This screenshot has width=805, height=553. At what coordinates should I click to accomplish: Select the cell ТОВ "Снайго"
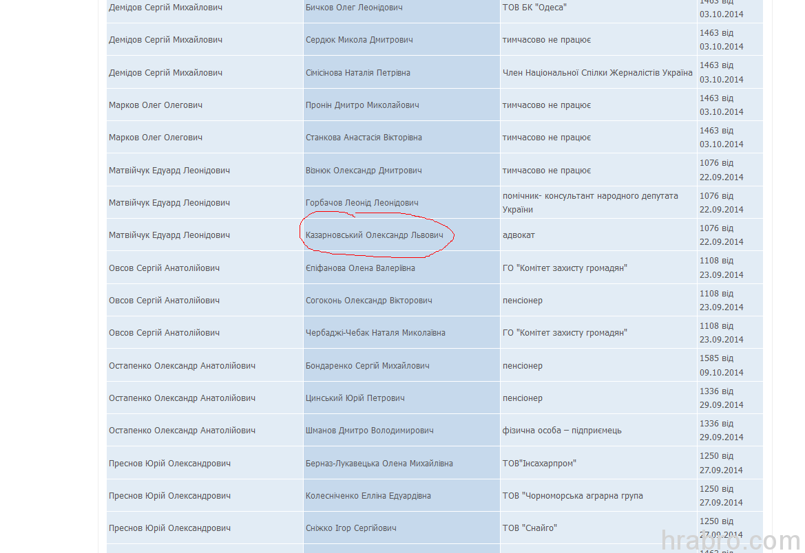pos(530,528)
